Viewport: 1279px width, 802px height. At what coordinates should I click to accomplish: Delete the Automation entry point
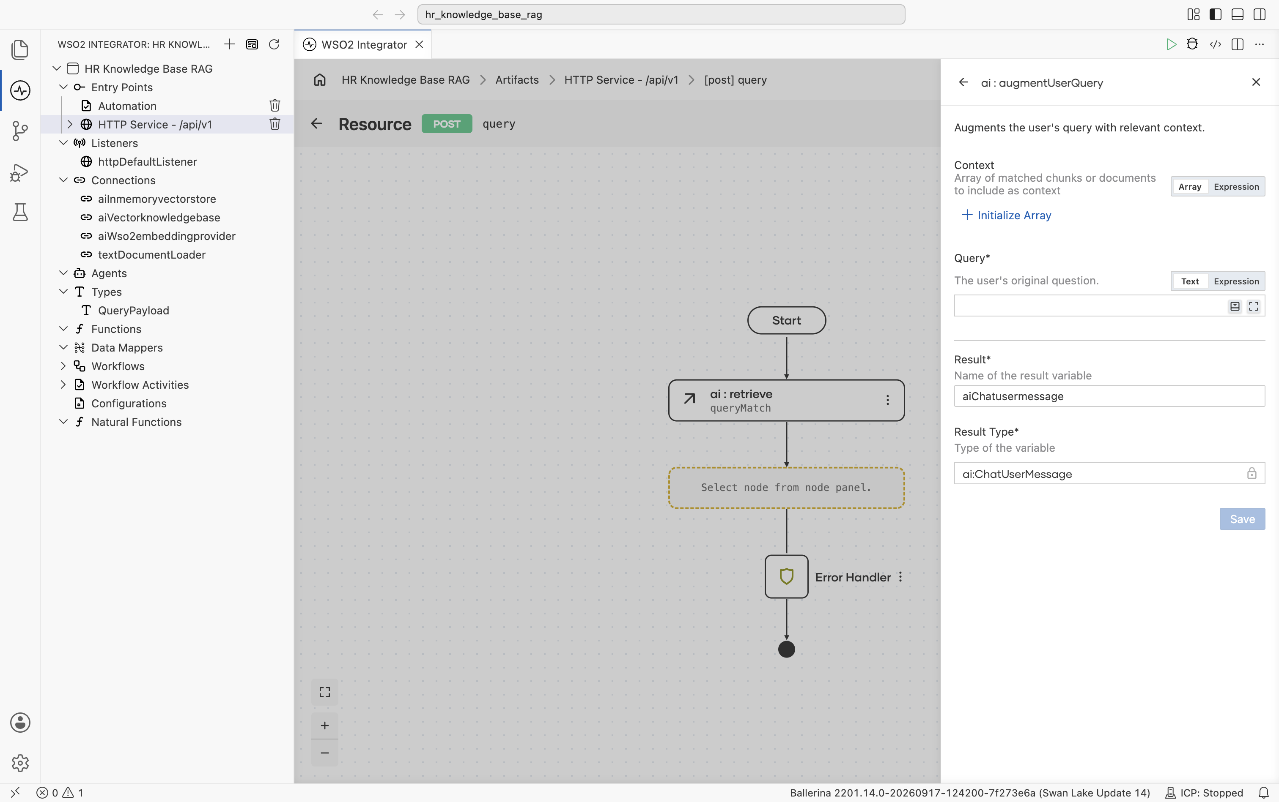point(274,106)
